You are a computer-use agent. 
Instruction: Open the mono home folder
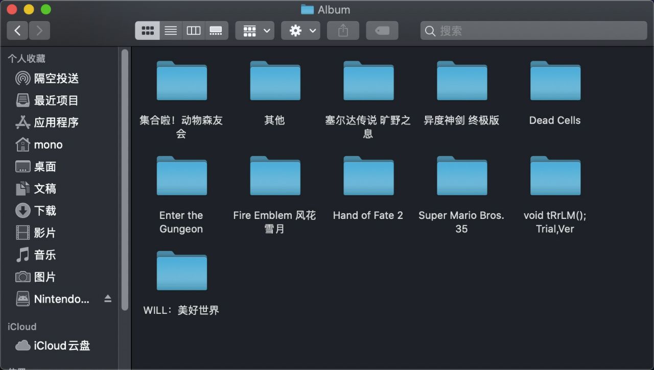click(x=39, y=145)
